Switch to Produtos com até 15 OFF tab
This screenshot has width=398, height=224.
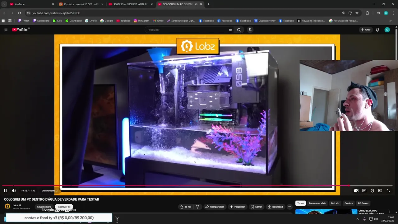click(x=81, y=4)
